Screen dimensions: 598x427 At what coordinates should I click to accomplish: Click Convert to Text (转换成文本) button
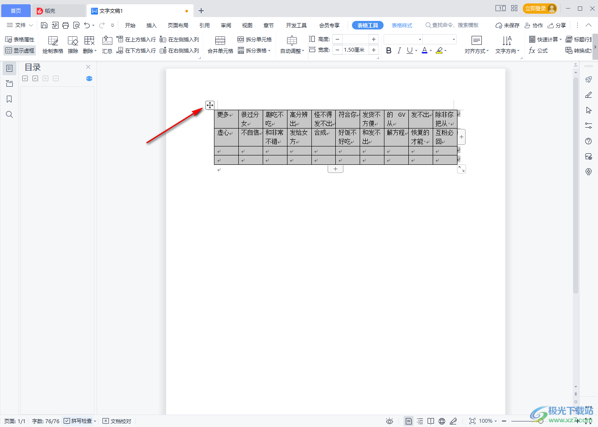tap(579, 50)
